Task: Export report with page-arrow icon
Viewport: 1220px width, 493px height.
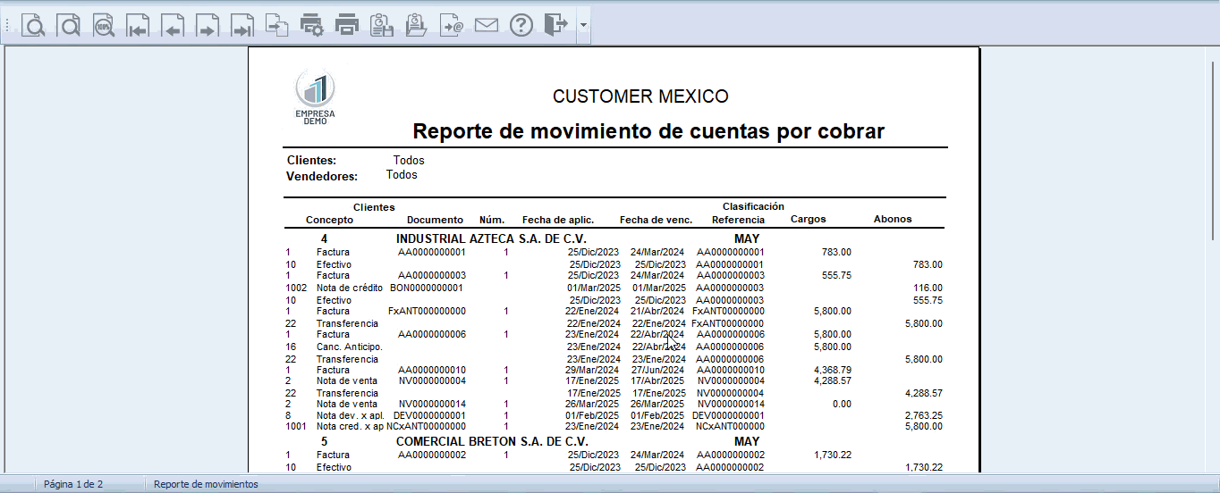Action: [452, 25]
